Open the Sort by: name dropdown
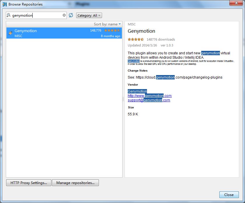 click(107, 24)
